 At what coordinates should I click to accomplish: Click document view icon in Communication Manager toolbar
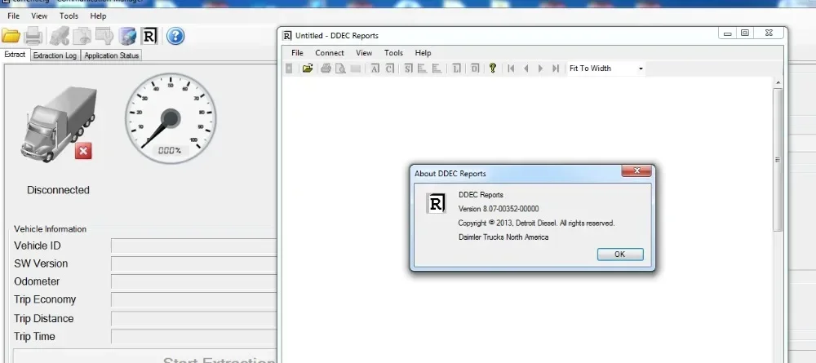pyautogui.click(x=82, y=36)
